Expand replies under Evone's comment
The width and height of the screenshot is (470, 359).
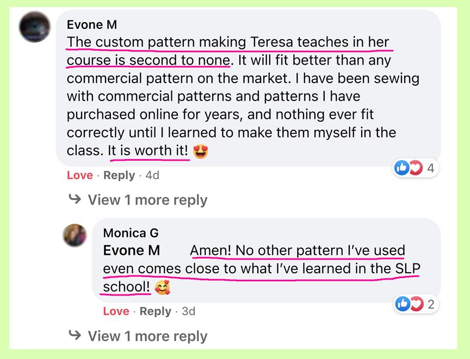coord(147,200)
